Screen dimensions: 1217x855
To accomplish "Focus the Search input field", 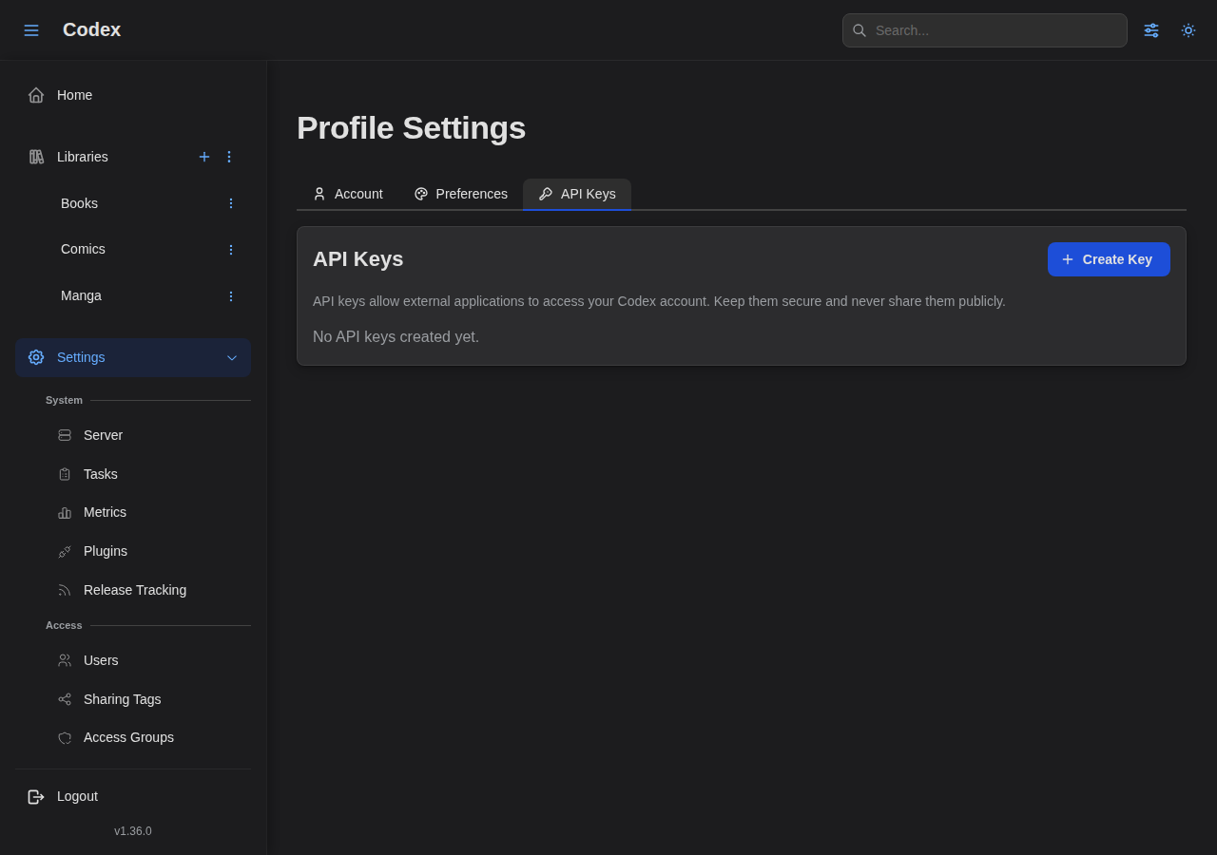I will (x=985, y=30).
